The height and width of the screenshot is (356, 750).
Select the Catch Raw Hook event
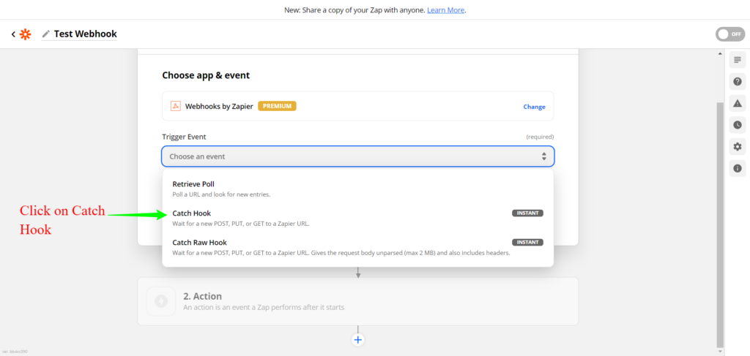click(x=357, y=247)
